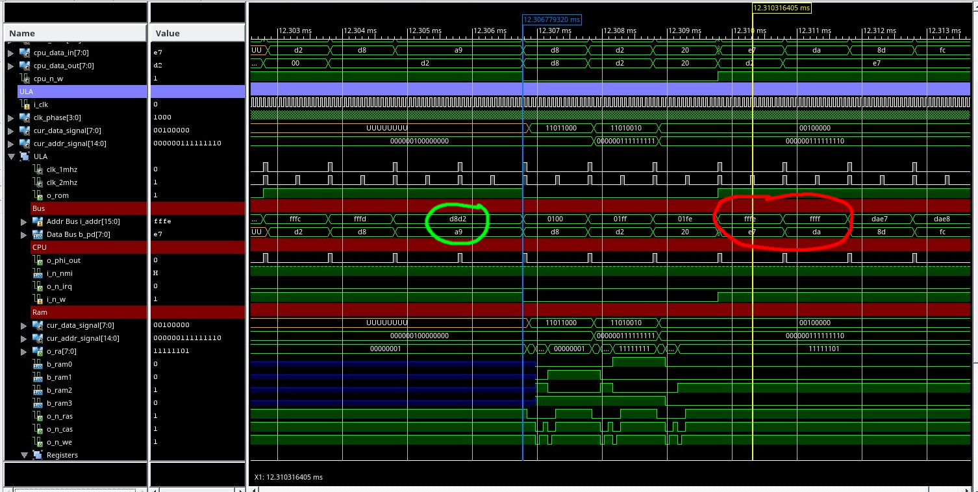
Task: Click the Name column header
Action: pyautogui.click(x=75, y=33)
